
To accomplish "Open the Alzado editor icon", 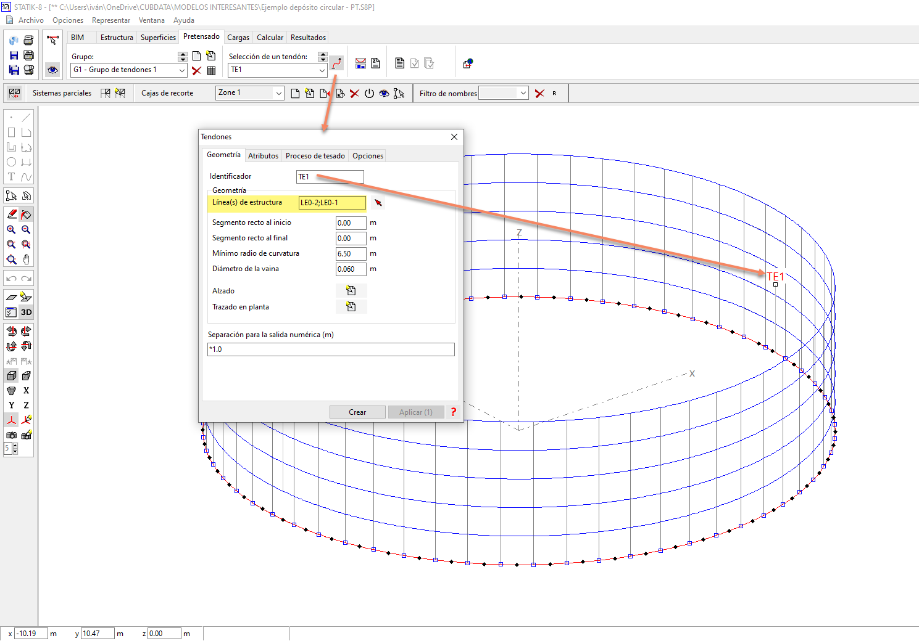I will [x=351, y=290].
